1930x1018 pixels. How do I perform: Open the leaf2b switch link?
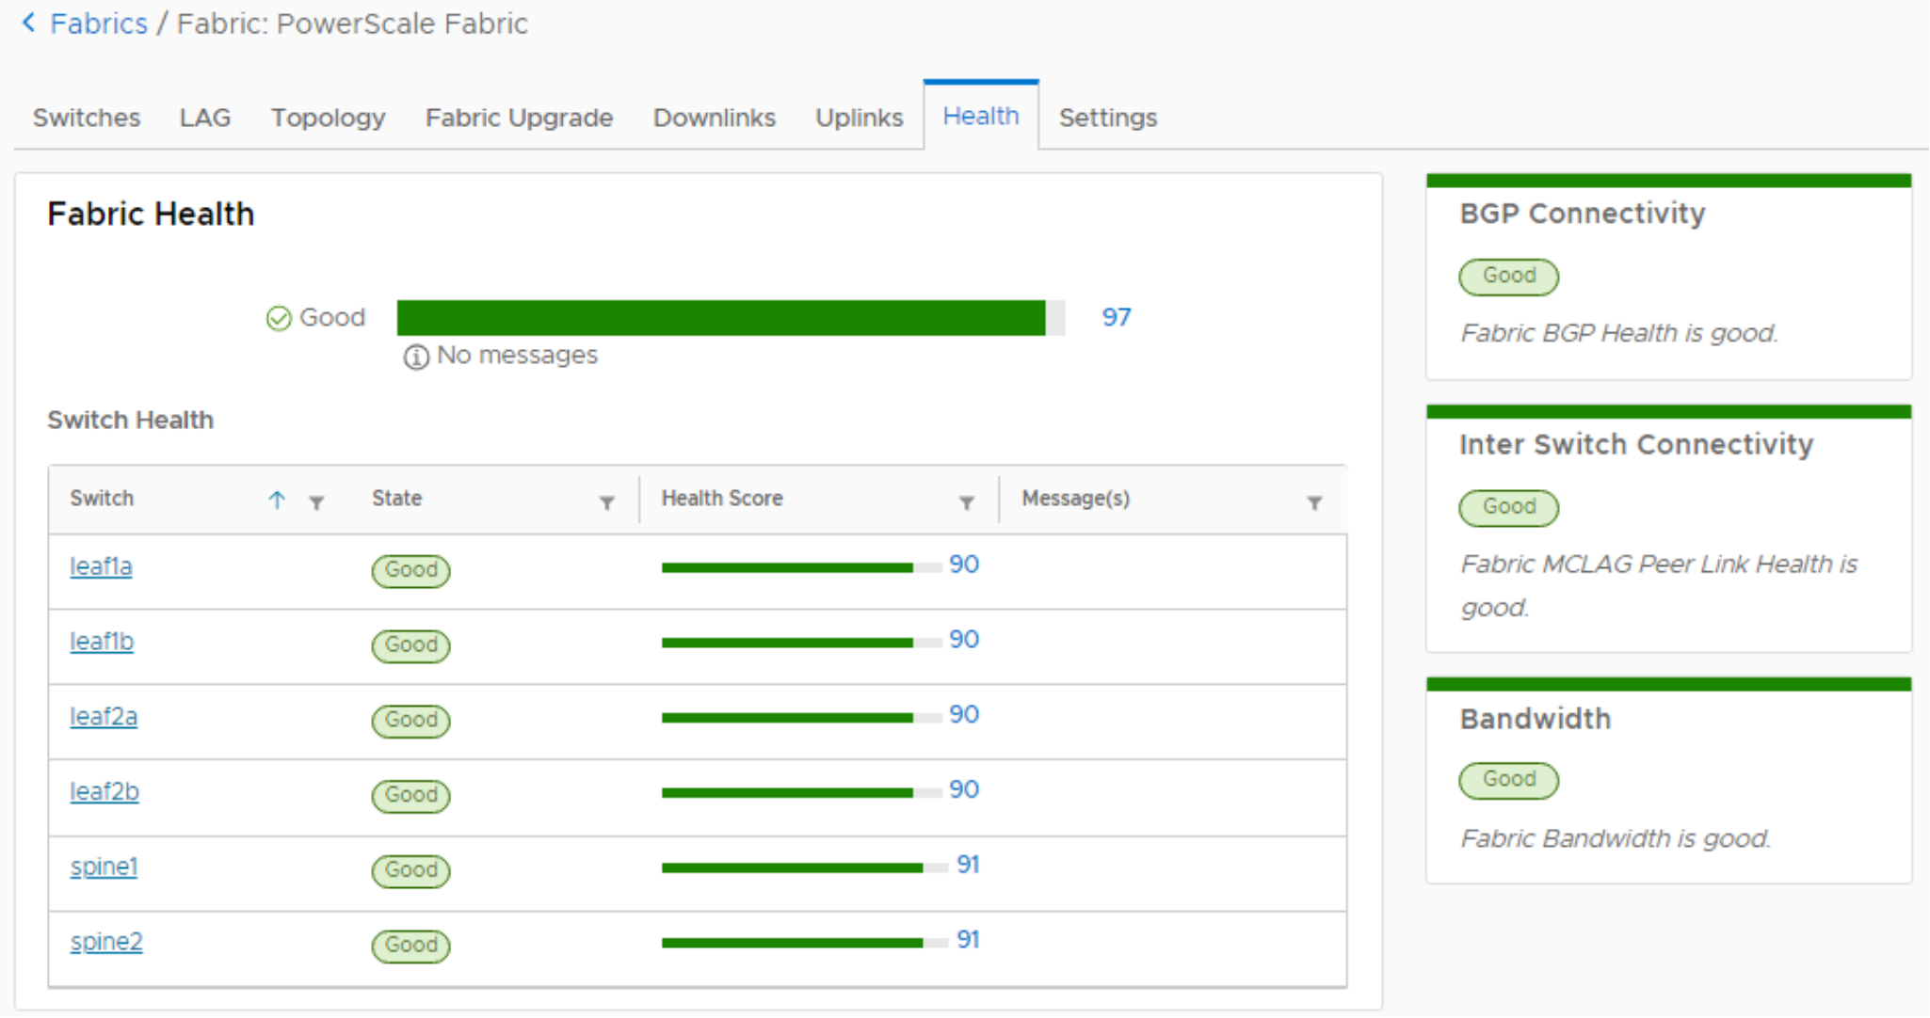(x=105, y=792)
